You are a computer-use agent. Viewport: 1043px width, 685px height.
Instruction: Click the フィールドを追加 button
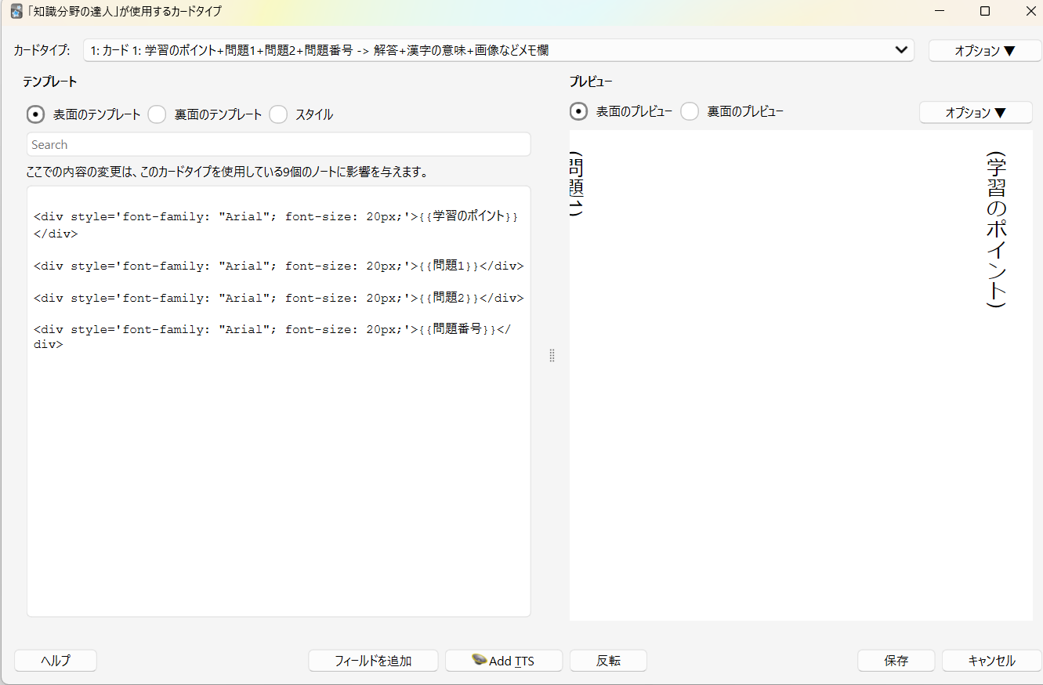pos(373,661)
